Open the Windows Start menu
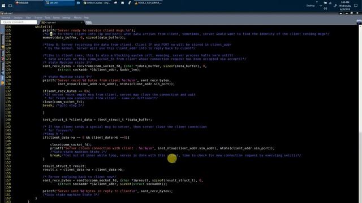362x203 pixels. [x=3, y=5]
